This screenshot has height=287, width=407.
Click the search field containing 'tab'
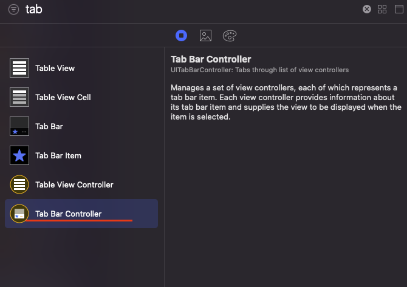pyautogui.click(x=191, y=10)
